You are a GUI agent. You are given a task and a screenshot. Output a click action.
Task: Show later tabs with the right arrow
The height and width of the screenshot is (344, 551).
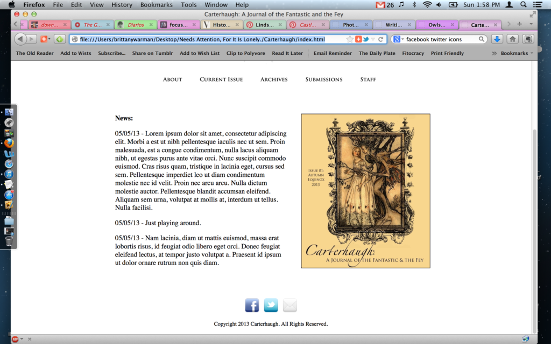point(508,24)
